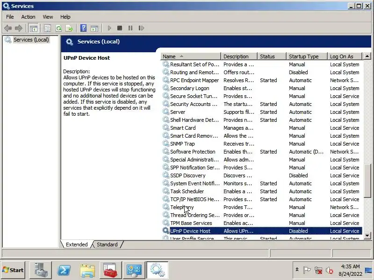Click Automatic (D... startup type of Software Protection
Image resolution: width=374 pixels, height=280 pixels.
(306, 152)
